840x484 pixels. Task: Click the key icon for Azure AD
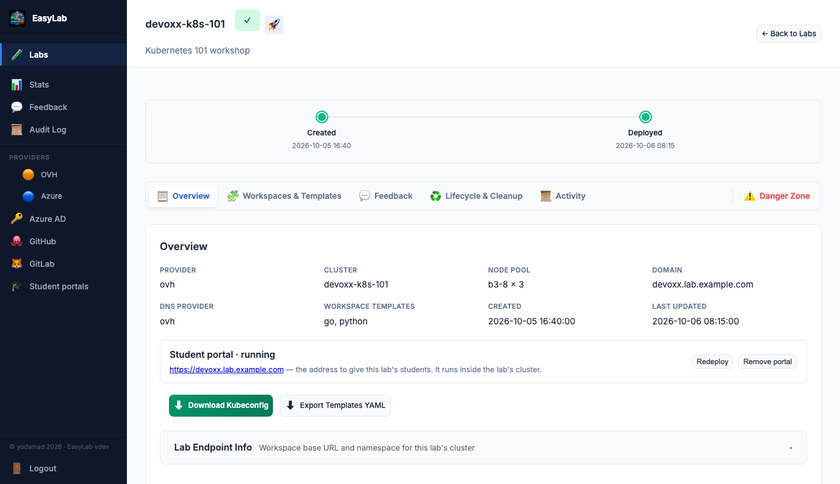(x=17, y=219)
